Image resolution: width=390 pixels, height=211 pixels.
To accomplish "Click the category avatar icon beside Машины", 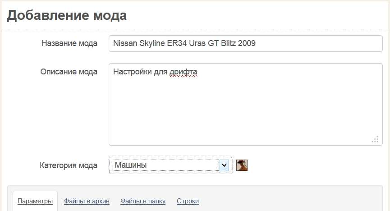I will [x=242, y=165].
